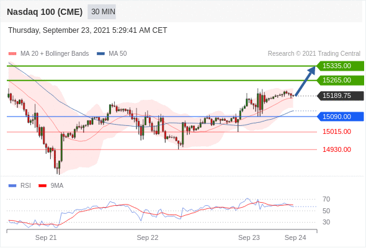Click the MA 20 + Bollinger Bands swatch
This screenshot has width=366, height=248.
12,54
